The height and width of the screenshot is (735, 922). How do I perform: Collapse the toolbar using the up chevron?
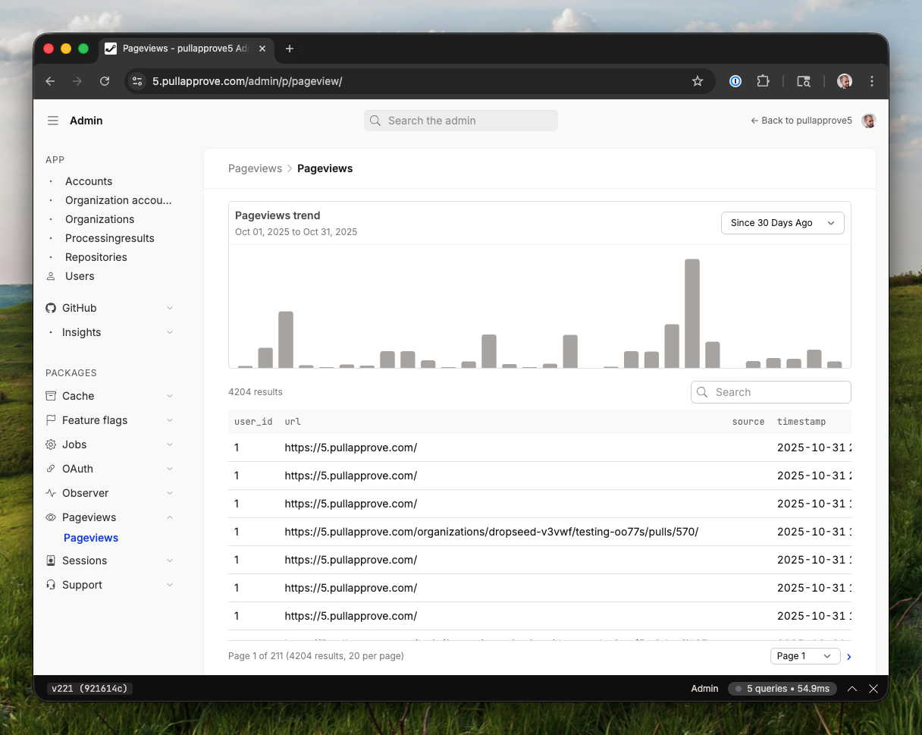tap(852, 689)
